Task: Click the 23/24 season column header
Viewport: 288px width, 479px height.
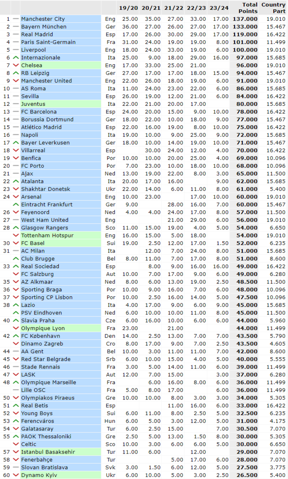Action: coord(219,8)
